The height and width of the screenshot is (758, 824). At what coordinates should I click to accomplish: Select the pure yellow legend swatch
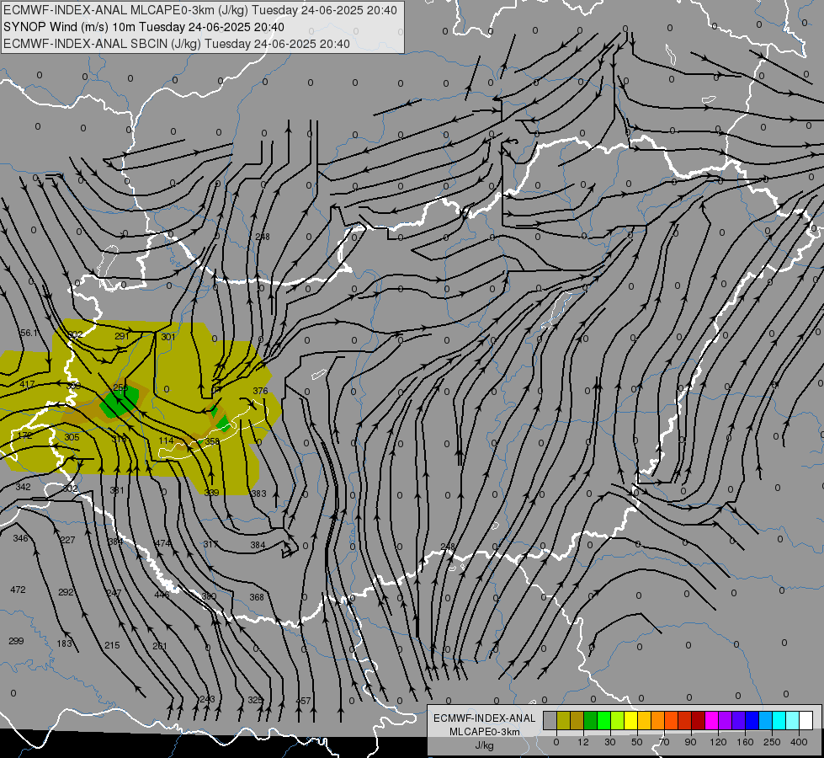[631, 720]
